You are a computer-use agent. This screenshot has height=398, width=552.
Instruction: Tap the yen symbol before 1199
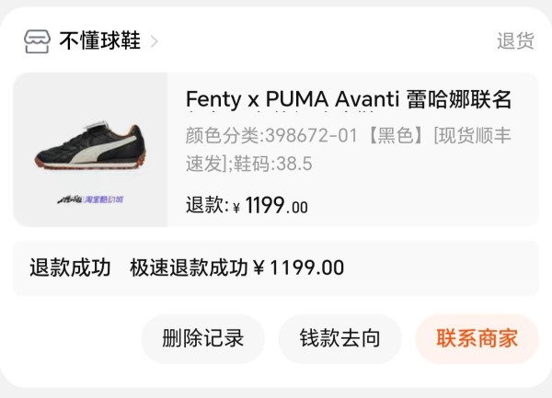coord(236,208)
